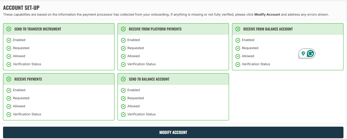Click check icon in Send to Balance Account header
The width and height of the screenshot is (347, 139).
(x=123, y=79)
